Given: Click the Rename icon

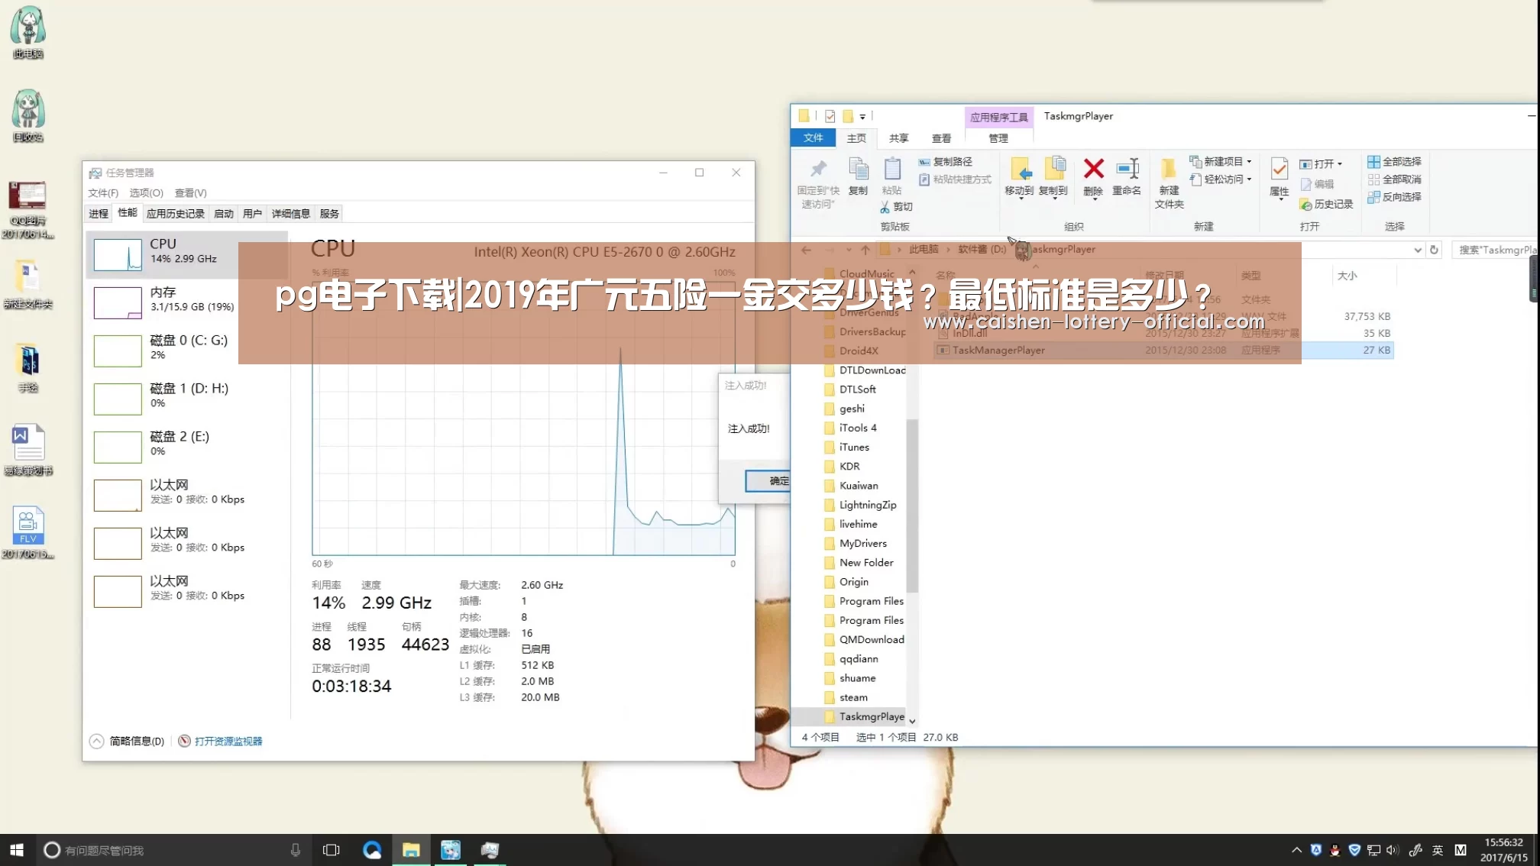Looking at the screenshot, I should pyautogui.click(x=1127, y=170).
